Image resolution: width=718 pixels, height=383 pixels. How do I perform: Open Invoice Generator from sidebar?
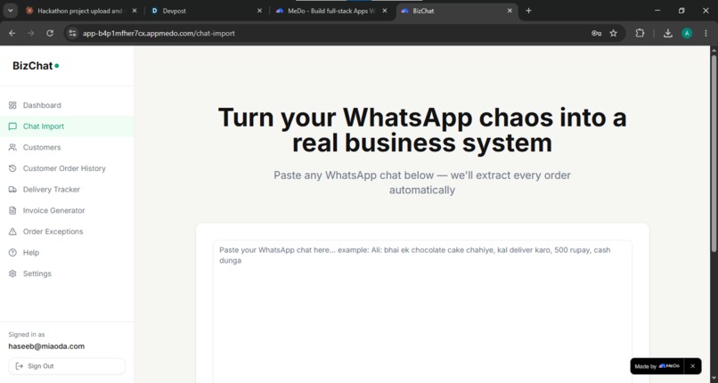[67, 210]
